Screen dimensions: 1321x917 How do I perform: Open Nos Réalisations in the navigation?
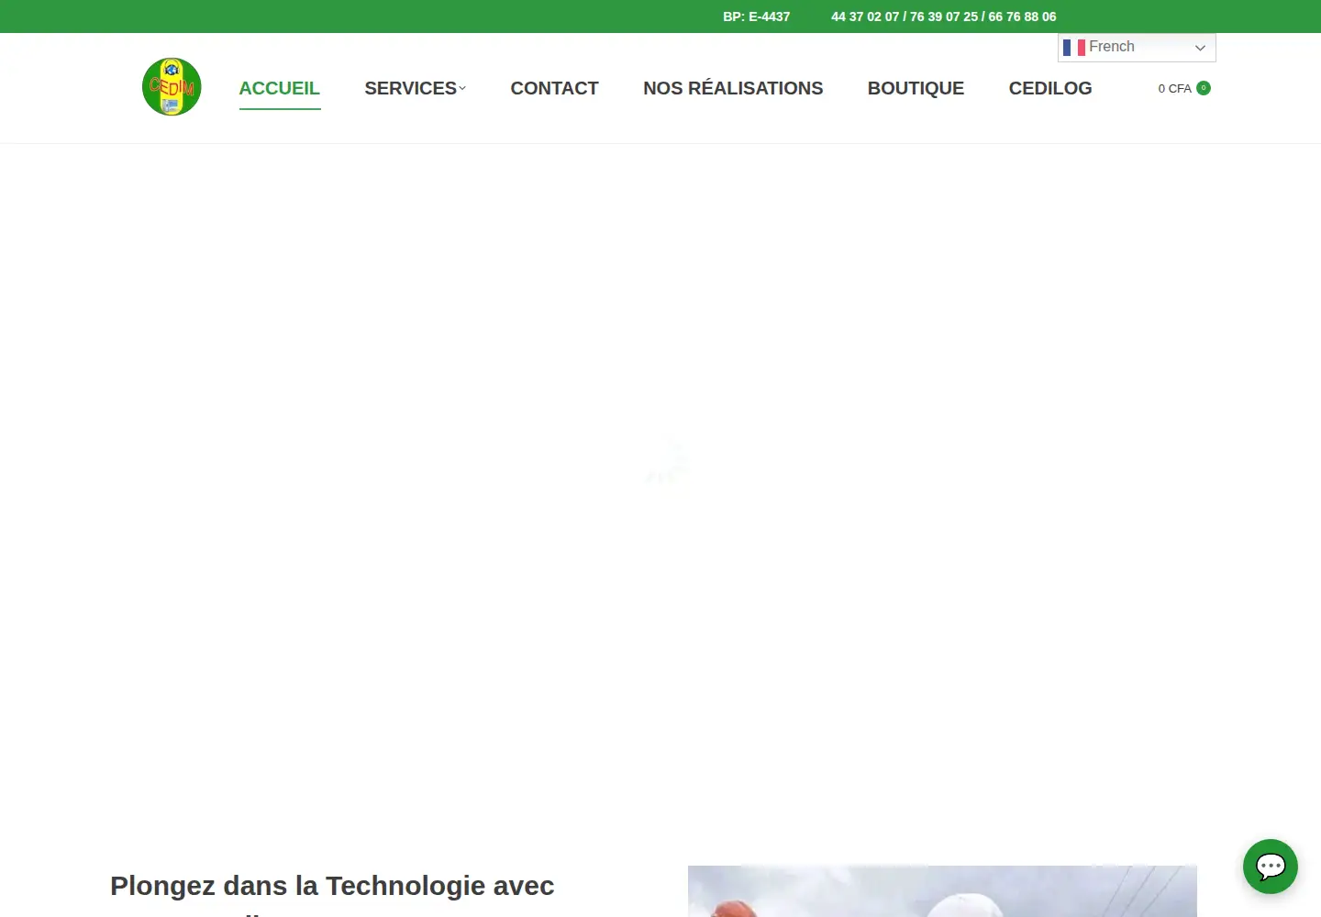[x=733, y=88]
